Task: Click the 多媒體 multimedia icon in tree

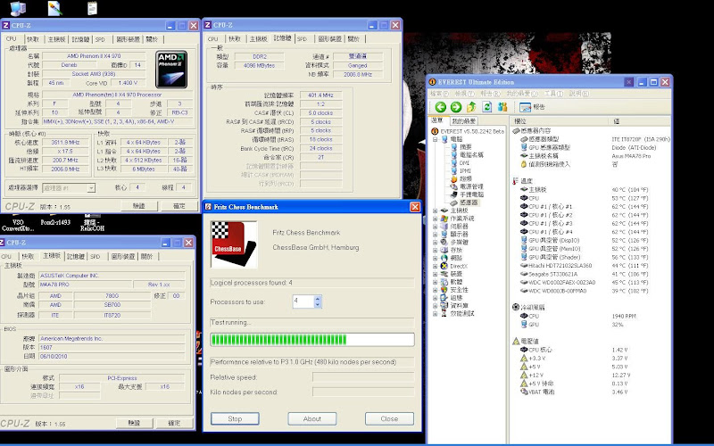Action: 444,242
